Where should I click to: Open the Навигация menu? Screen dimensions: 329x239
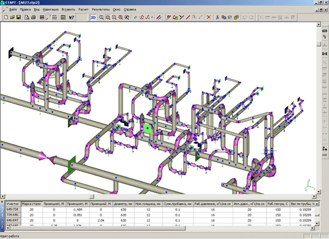[50, 9]
